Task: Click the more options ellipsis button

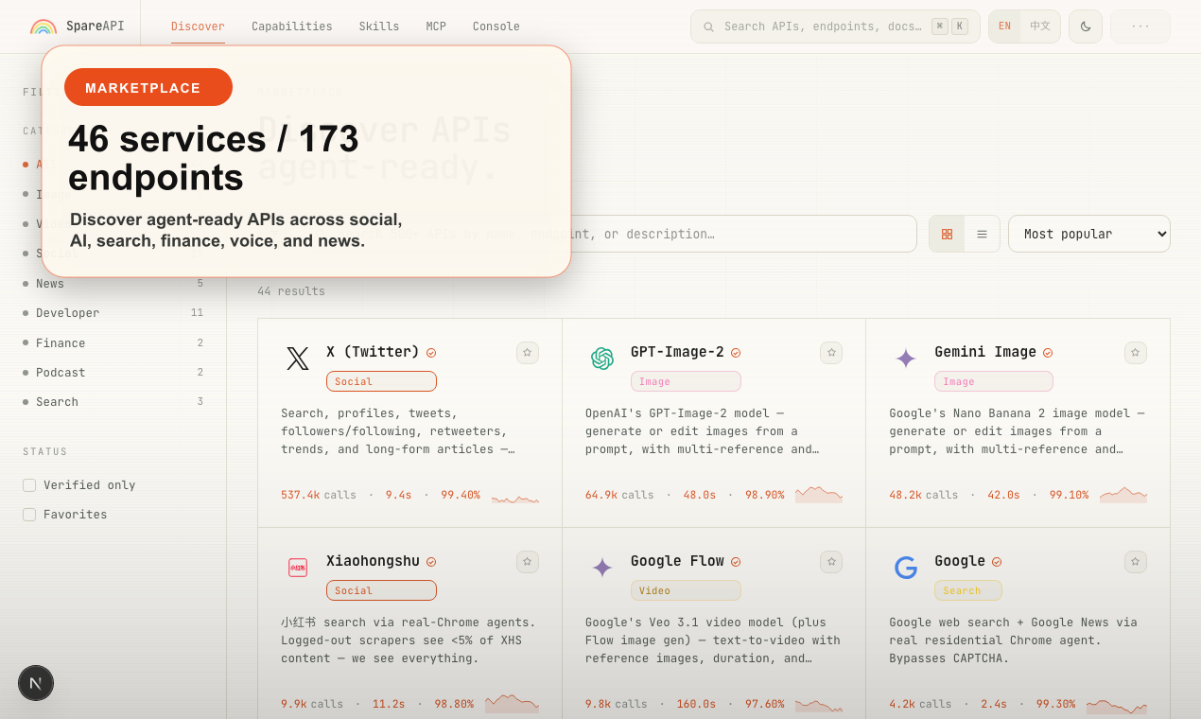Action: tap(1140, 26)
